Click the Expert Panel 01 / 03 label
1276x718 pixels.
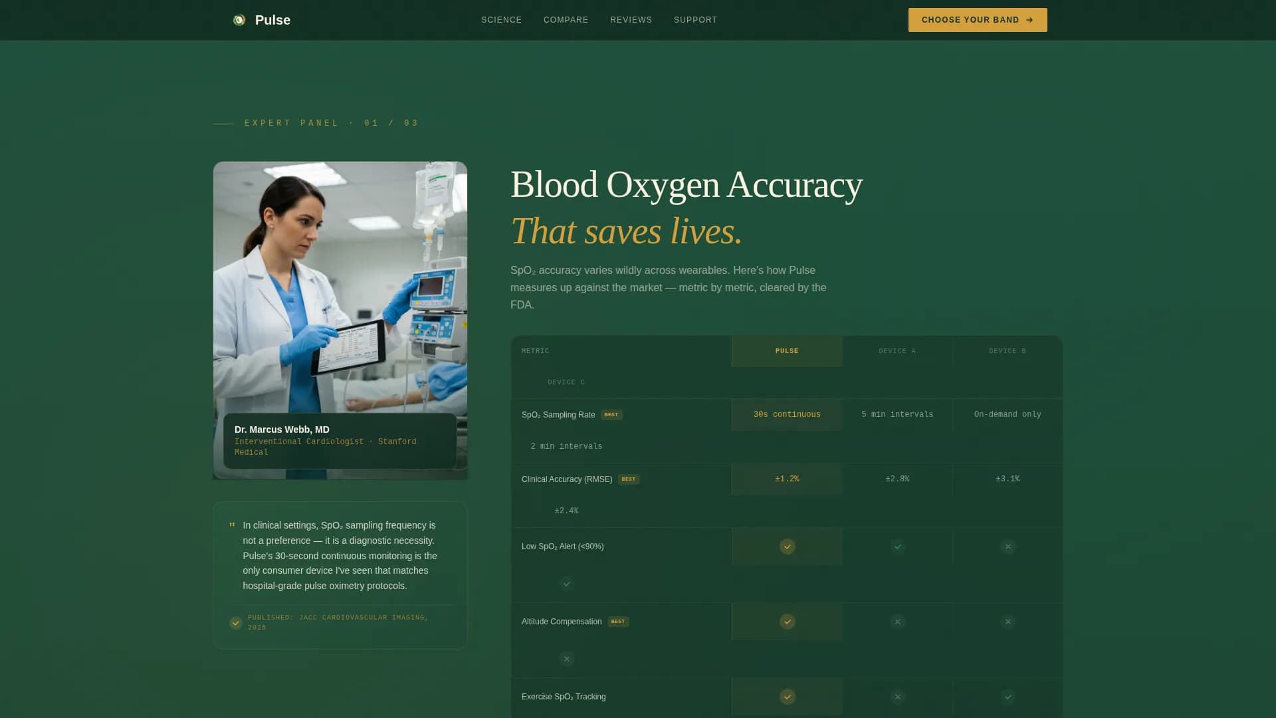(x=332, y=123)
